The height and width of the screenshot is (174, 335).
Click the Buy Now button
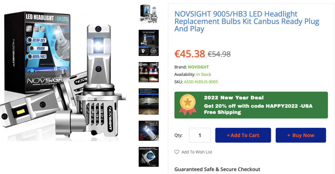[301, 135]
